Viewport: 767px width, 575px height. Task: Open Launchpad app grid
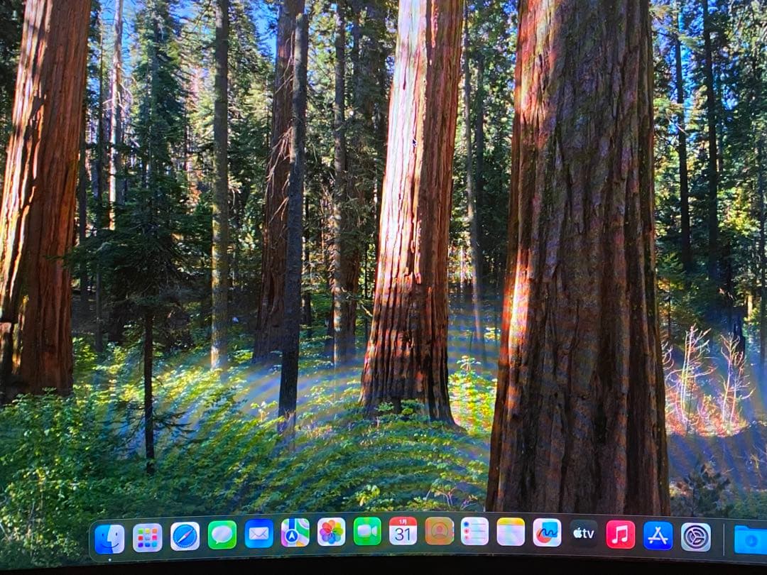(x=148, y=537)
